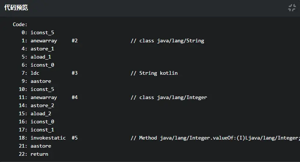Viewport: 300px width, 162px height.
Task: Click the astore_2 instruction
Action: [42, 105]
